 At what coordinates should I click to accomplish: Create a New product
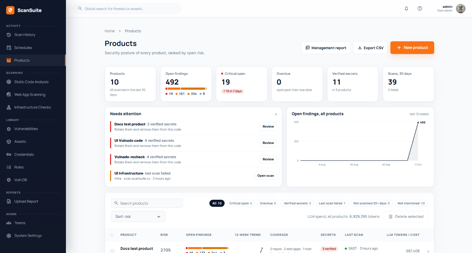(x=412, y=48)
